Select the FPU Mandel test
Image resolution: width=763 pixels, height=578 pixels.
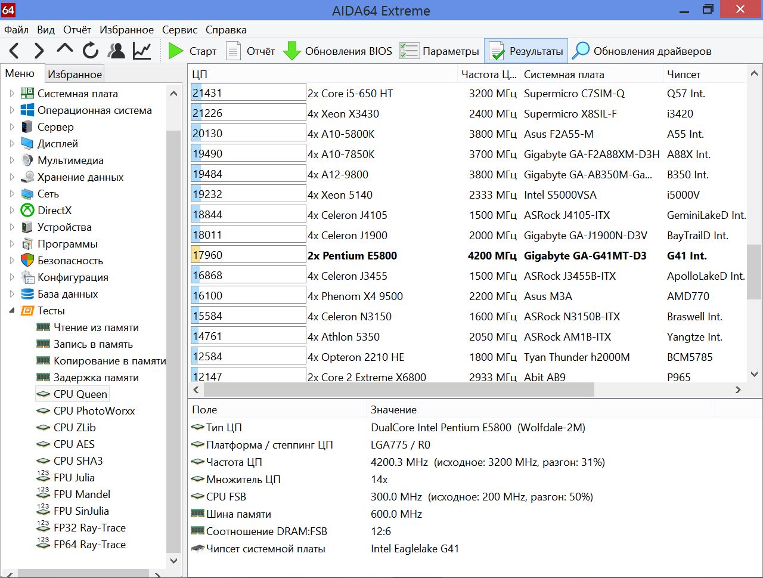82,494
